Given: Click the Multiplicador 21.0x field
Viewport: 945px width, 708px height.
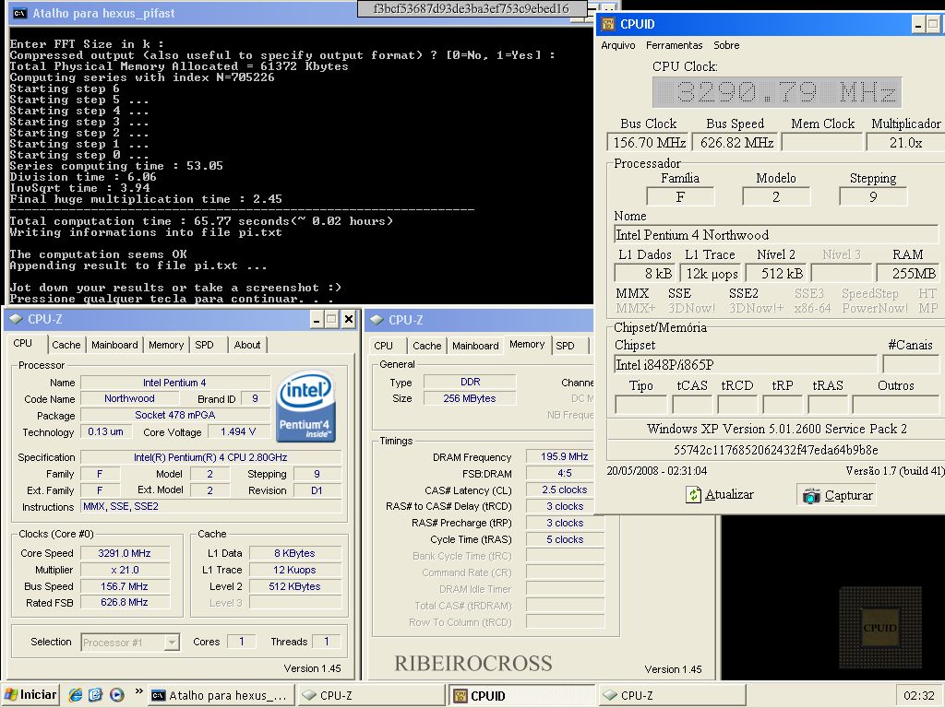Looking at the screenshot, I should click(904, 143).
